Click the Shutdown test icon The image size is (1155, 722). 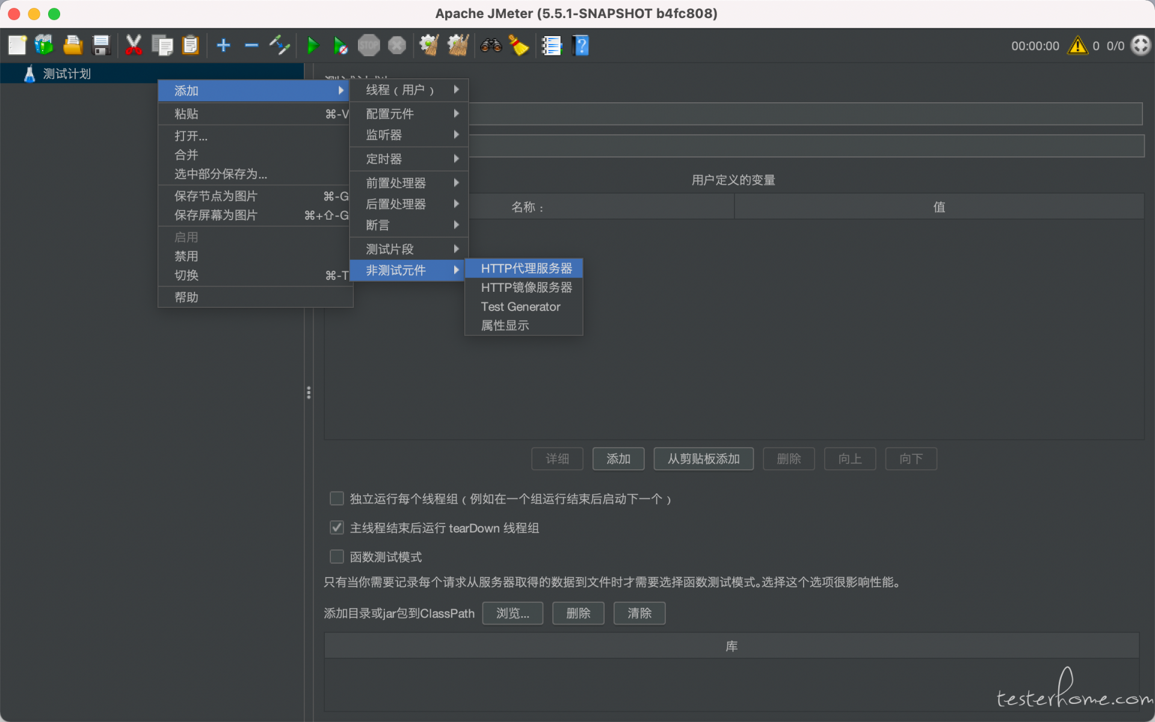[397, 45]
